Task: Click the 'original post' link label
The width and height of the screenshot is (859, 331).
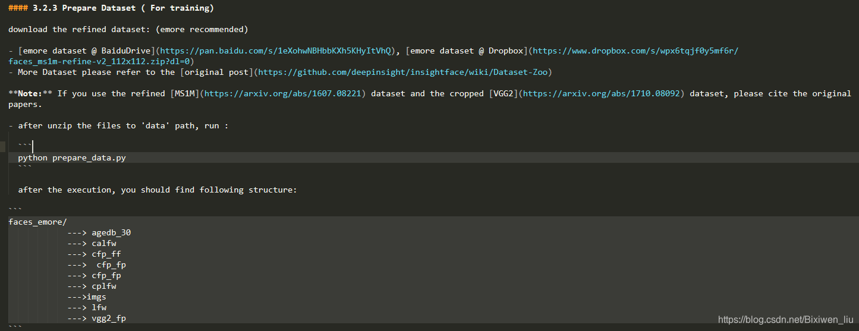Action: pos(217,72)
